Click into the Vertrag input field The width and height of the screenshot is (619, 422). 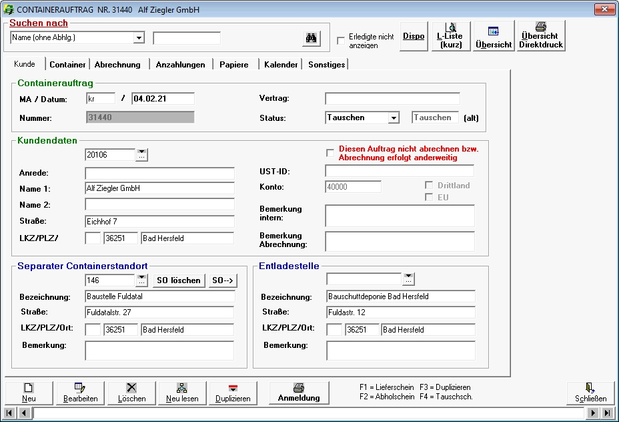click(392, 99)
